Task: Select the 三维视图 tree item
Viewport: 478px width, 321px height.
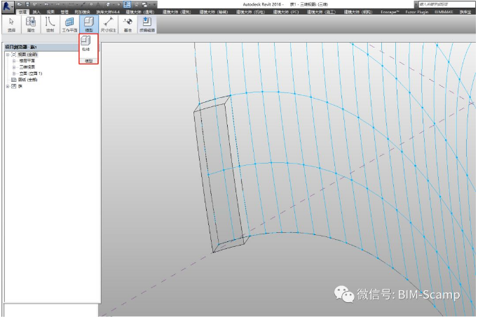Action: (x=27, y=67)
